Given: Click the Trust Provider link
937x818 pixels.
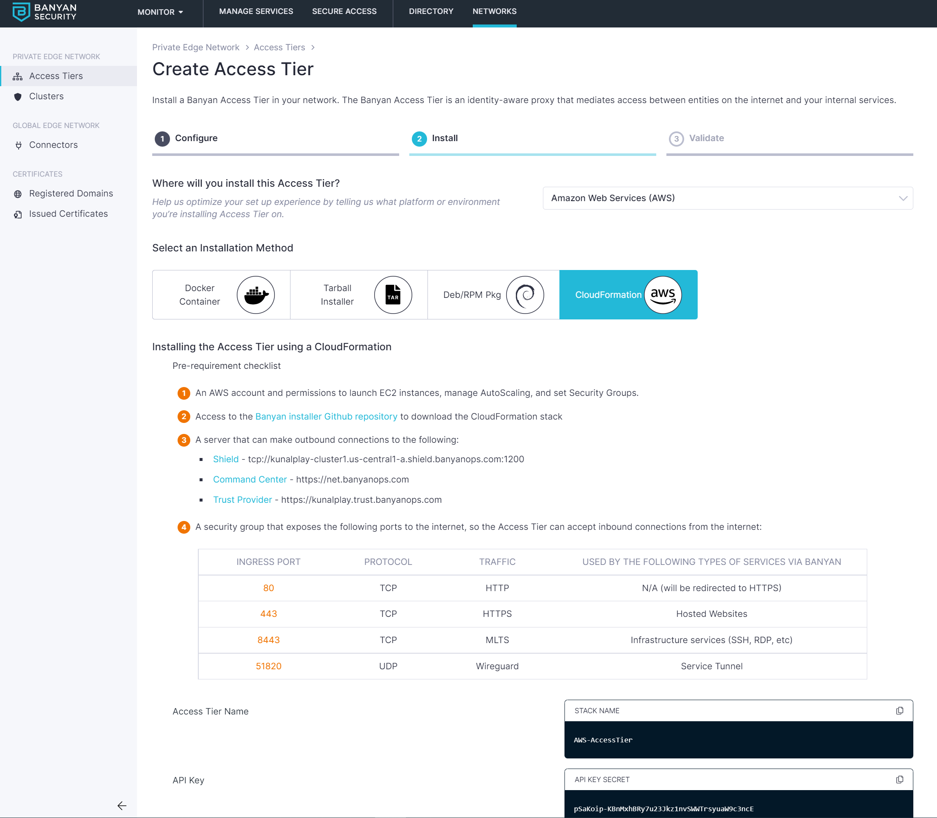Looking at the screenshot, I should (x=243, y=500).
